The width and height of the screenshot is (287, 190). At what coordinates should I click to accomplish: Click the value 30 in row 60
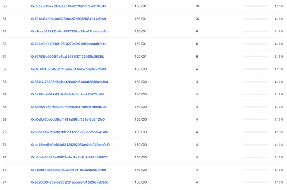pyautogui.click(x=198, y=6)
